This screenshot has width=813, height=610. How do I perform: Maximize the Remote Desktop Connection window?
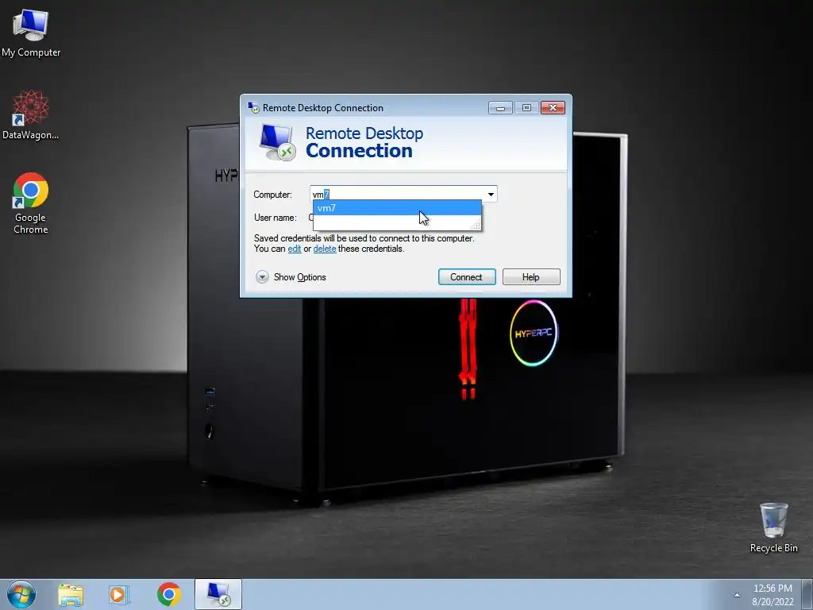(526, 108)
